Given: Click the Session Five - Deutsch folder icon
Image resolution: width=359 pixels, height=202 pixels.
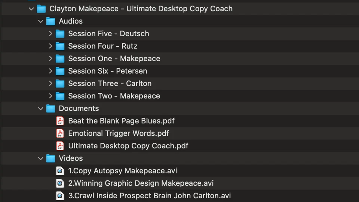Looking at the screenshot, I should pyautogui.click(x=60, y=34).
